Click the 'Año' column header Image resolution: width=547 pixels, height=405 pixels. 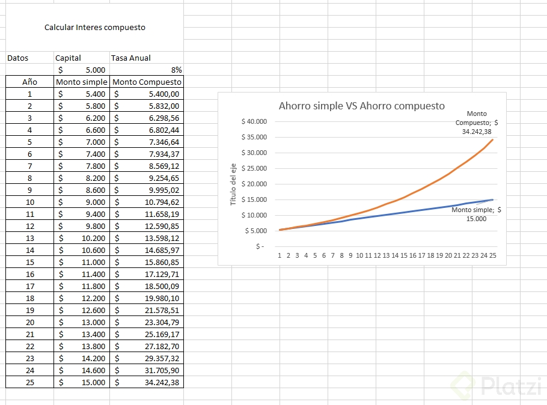[29, 82]
